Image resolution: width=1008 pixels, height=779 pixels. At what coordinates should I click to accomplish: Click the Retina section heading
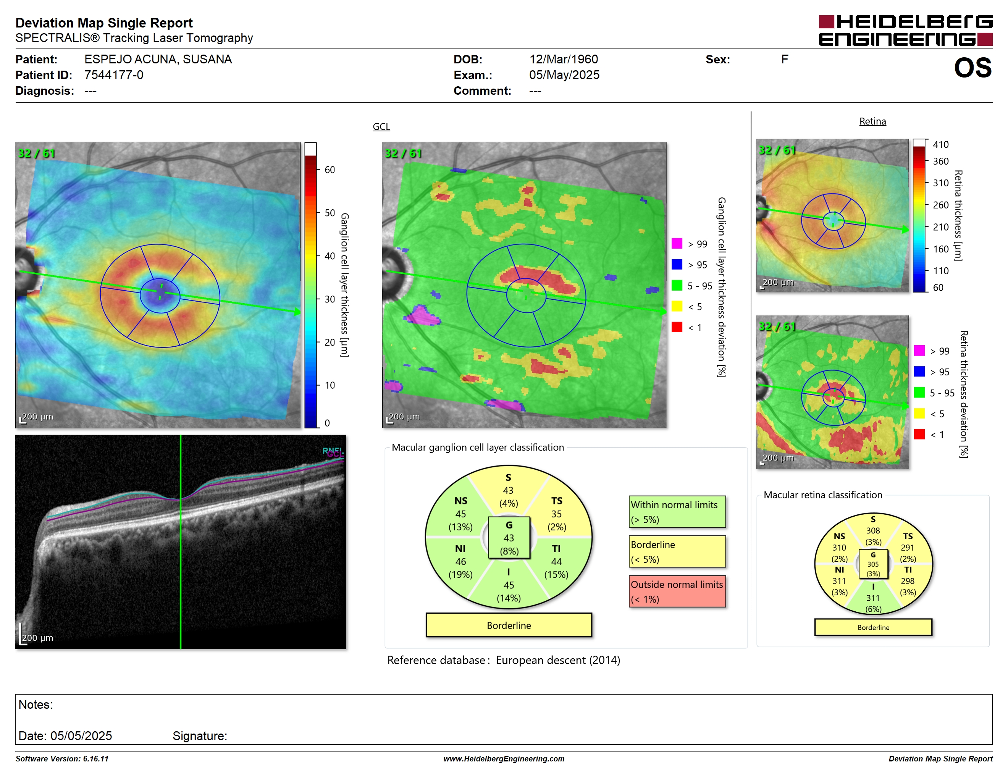(x=872, y=121)
